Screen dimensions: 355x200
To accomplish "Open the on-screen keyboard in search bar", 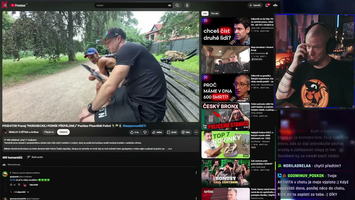I will 169,5.
